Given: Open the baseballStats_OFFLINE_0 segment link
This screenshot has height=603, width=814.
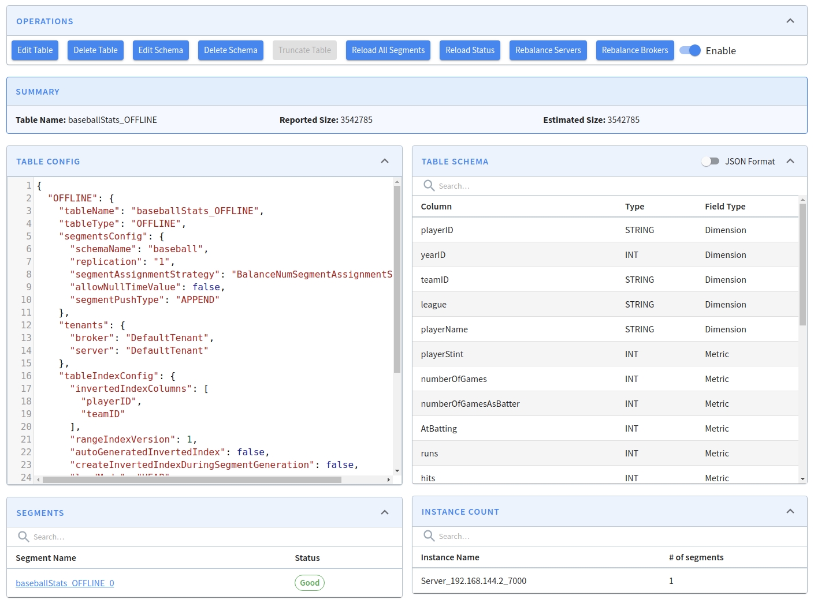Looking at the screenshot, I should point(65,583).
